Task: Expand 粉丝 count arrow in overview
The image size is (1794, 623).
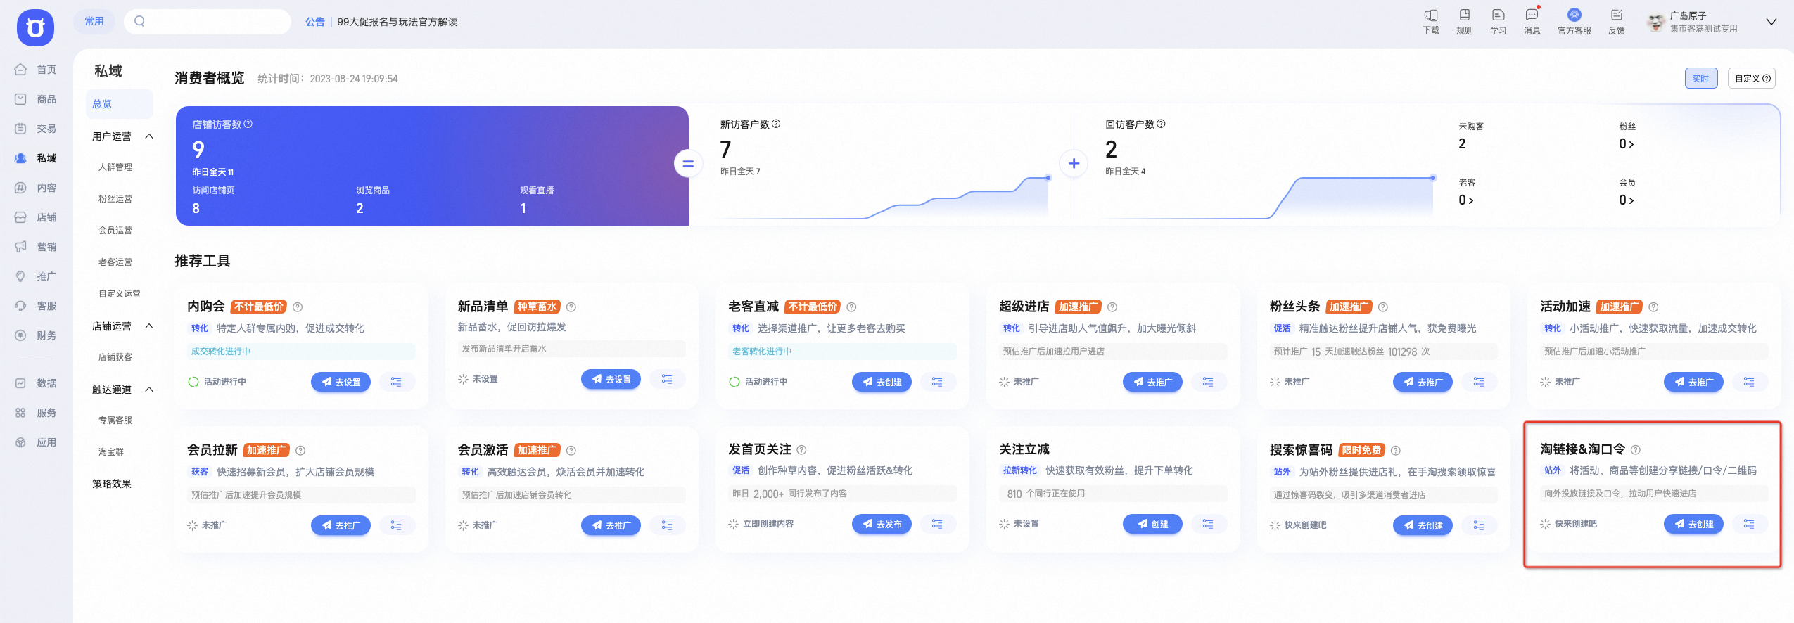Action: [x=1631, y=144]
